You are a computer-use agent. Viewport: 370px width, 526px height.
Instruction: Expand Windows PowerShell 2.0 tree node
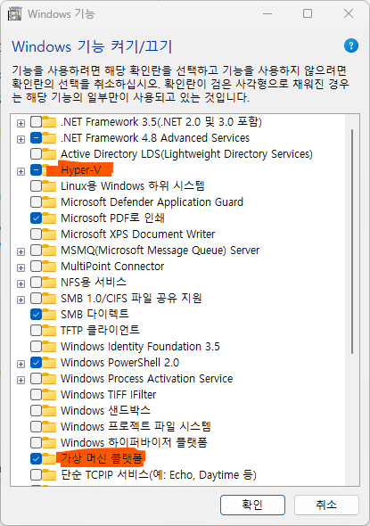point(21,364)
